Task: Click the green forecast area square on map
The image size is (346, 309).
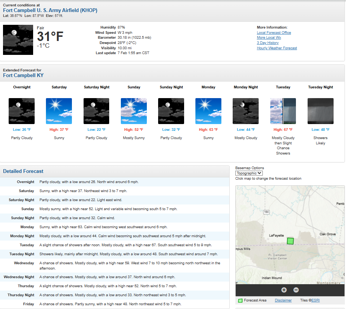Action: tap(290, 241)
